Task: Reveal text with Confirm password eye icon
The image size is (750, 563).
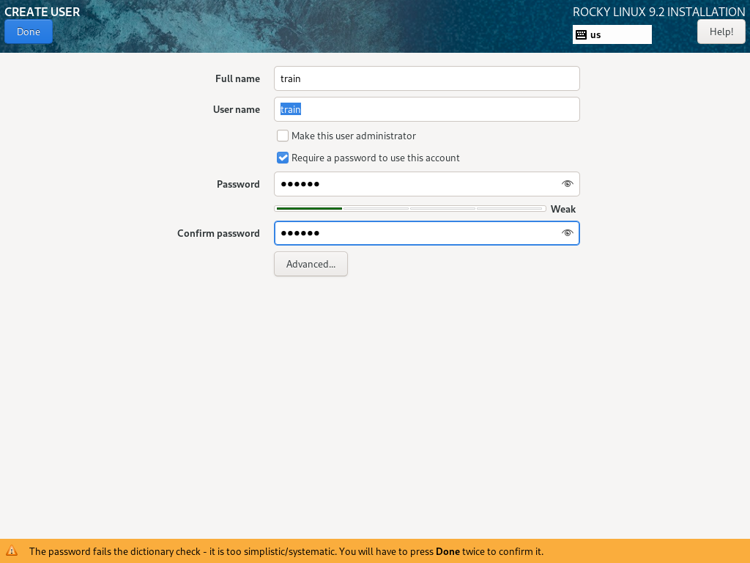Action: click(568, 233)
